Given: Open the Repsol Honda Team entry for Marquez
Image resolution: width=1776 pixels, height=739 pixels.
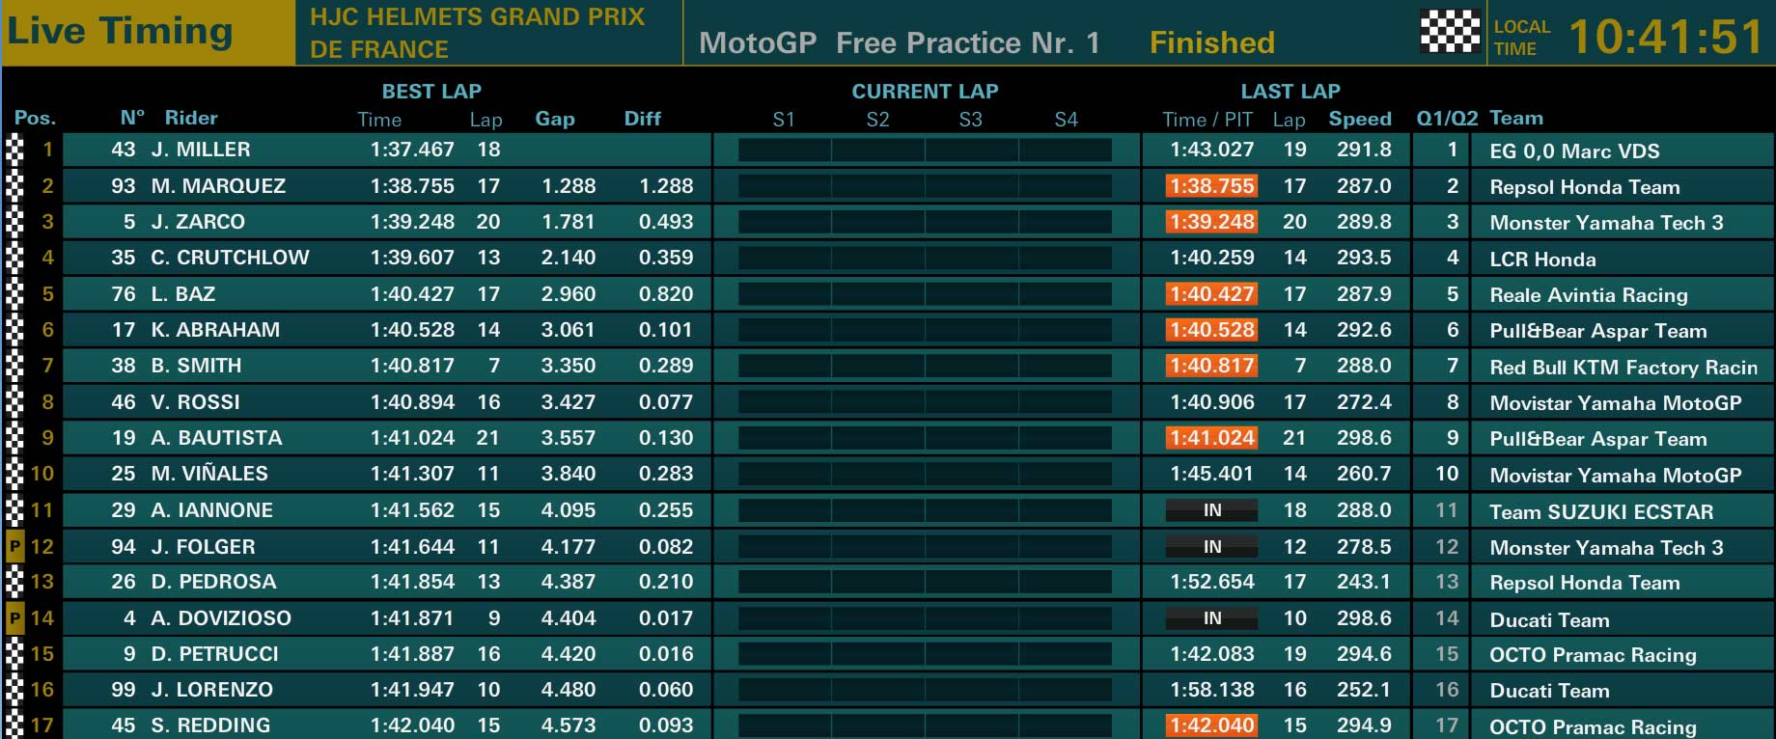Looking at the screenshot, I should point(1585,187).
